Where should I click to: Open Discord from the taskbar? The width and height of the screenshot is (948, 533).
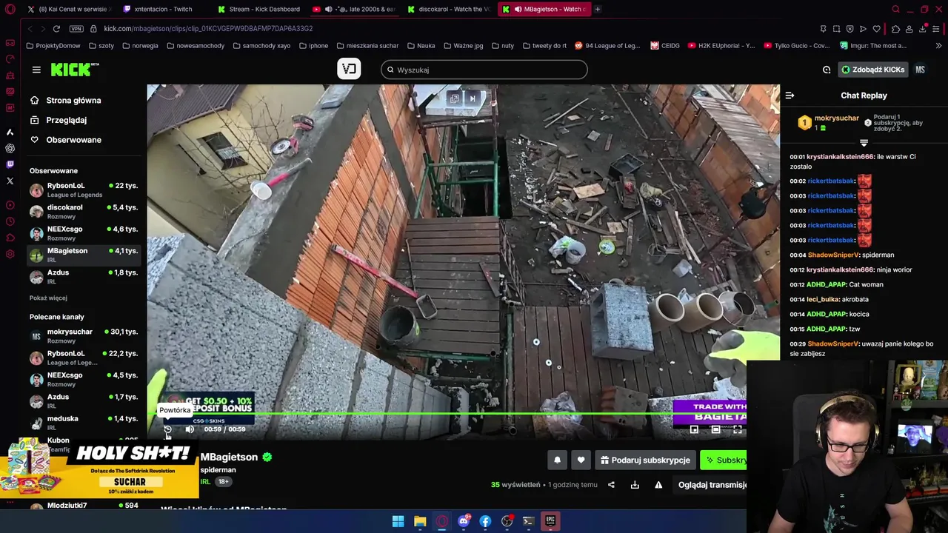[x=464, y=521]
